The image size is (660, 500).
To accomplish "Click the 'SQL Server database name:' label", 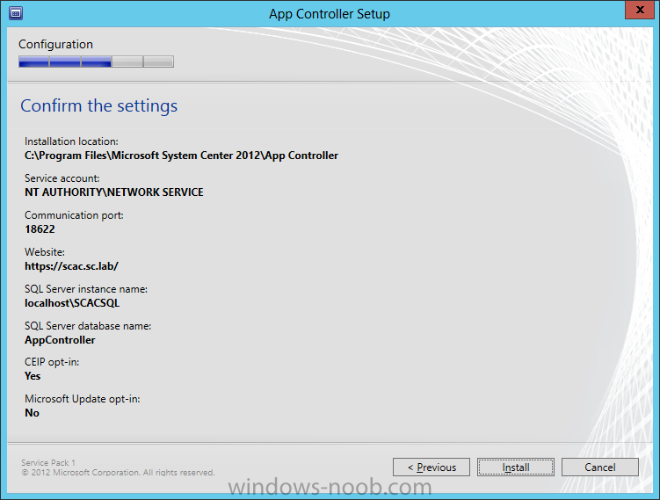I will (88, 326).
